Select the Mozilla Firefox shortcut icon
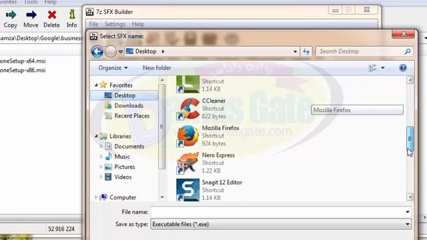Viewport: 427px width, 240px height. 187,136
